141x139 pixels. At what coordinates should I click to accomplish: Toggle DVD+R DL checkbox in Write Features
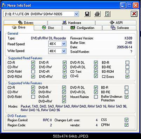96,92
